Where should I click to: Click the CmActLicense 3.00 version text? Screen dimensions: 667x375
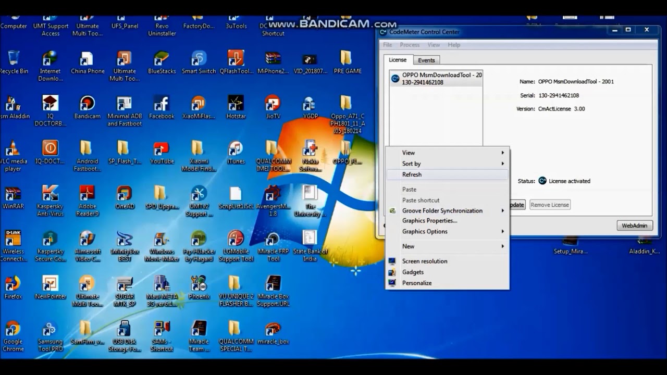561,109
